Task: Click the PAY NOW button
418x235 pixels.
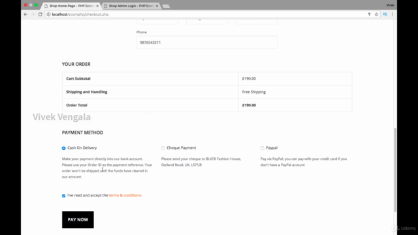Action: click(78, 219)
